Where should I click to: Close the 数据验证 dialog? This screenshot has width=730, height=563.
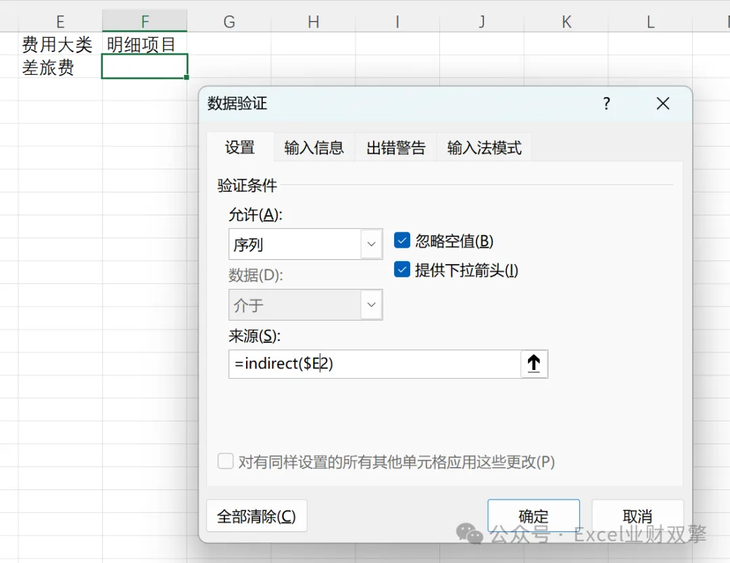(x=663, y=103)
